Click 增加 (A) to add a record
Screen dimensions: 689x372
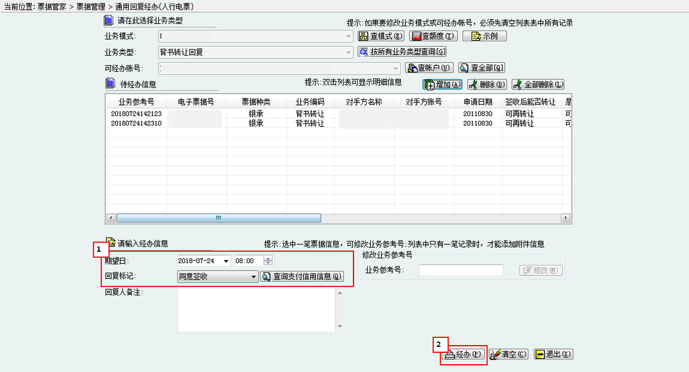pyautogui.click(x=442, y=84)
